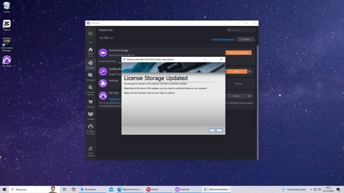344x193 pixels.
Task: Click the Resgatar button
Action: [246, 40]
